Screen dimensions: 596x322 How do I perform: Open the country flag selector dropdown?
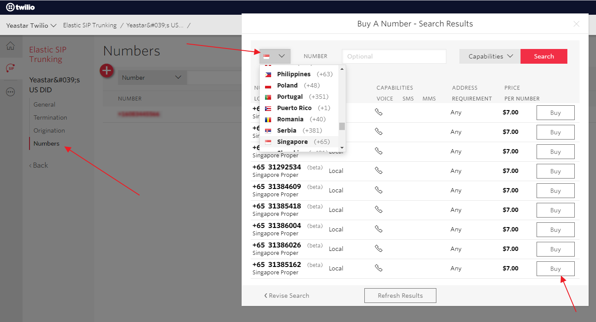[275, 56]
